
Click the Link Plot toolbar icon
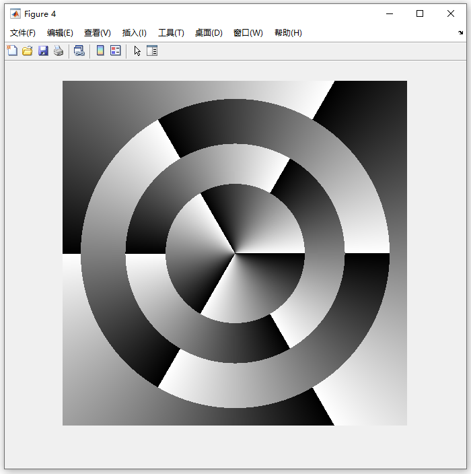(79, 50)
